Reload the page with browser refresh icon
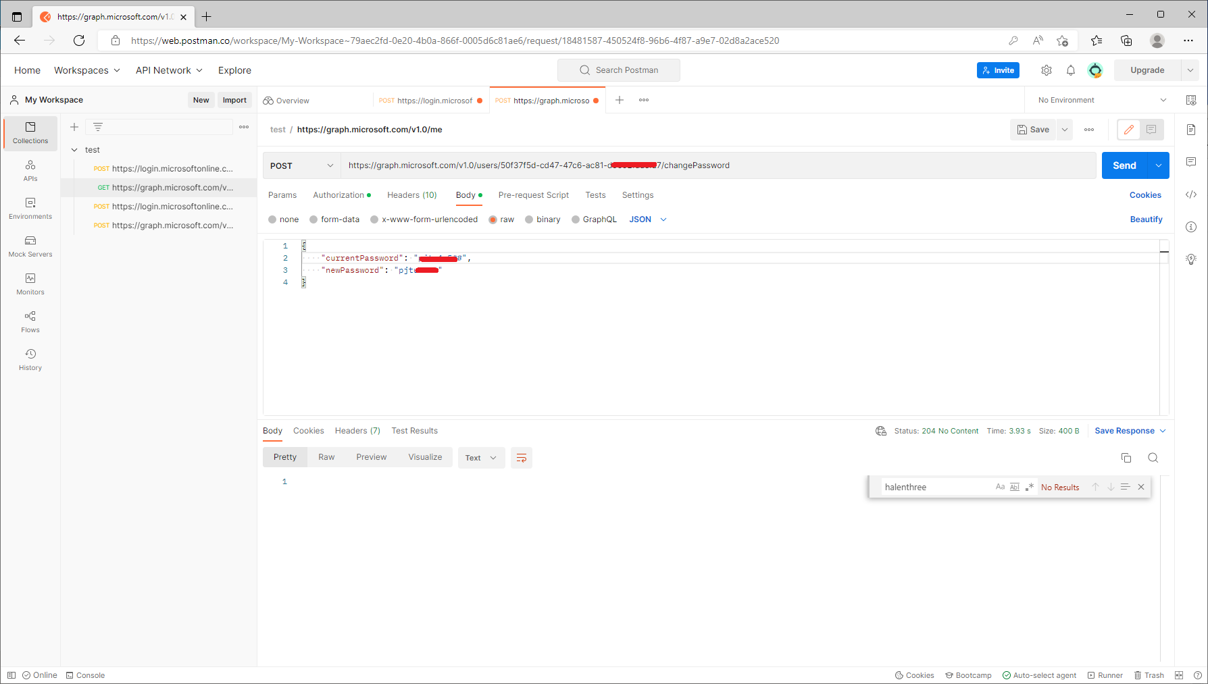The width and height of the screenshot is (1208, 684). tap(79, 41)
